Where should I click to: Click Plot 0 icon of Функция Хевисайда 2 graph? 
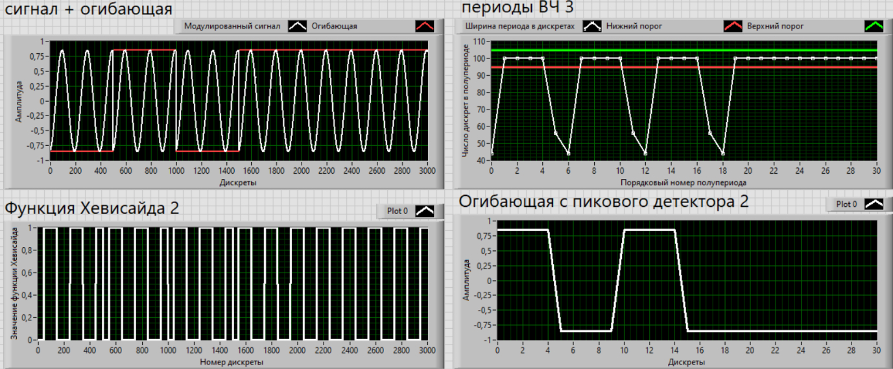pyautogui.click(x=426, y=211)
